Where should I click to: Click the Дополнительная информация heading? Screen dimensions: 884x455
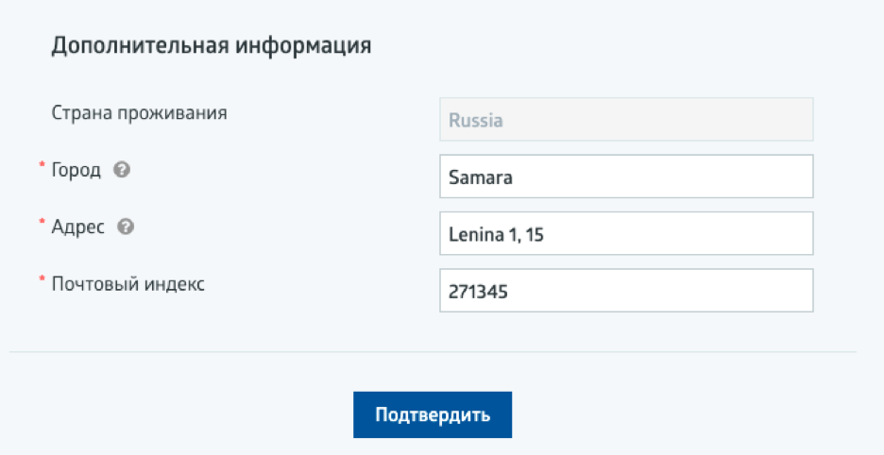tap(211, 45)
